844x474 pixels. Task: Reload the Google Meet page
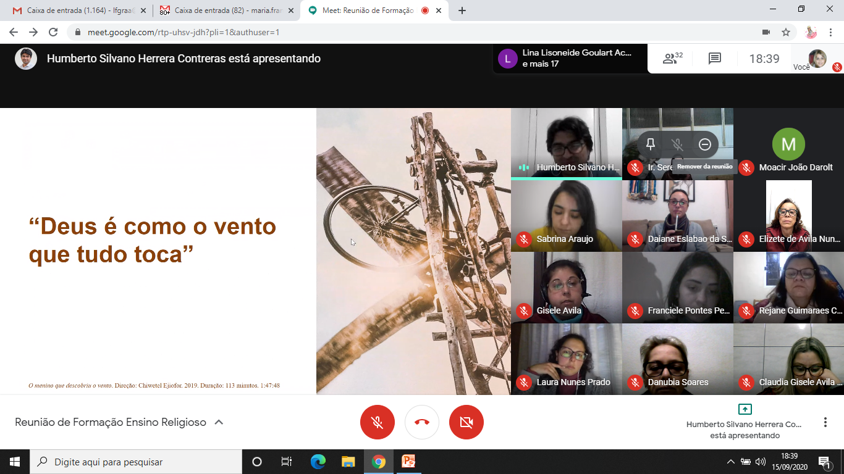point(53,32)
